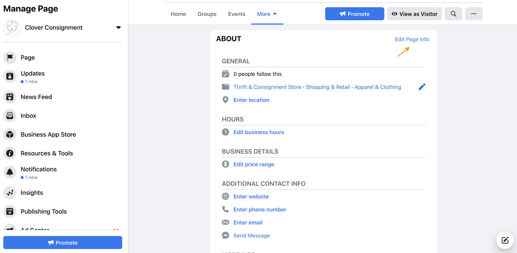517x253 pixels.
Task: Click the Notifications bell icon
Action: (x=10, y=172)
